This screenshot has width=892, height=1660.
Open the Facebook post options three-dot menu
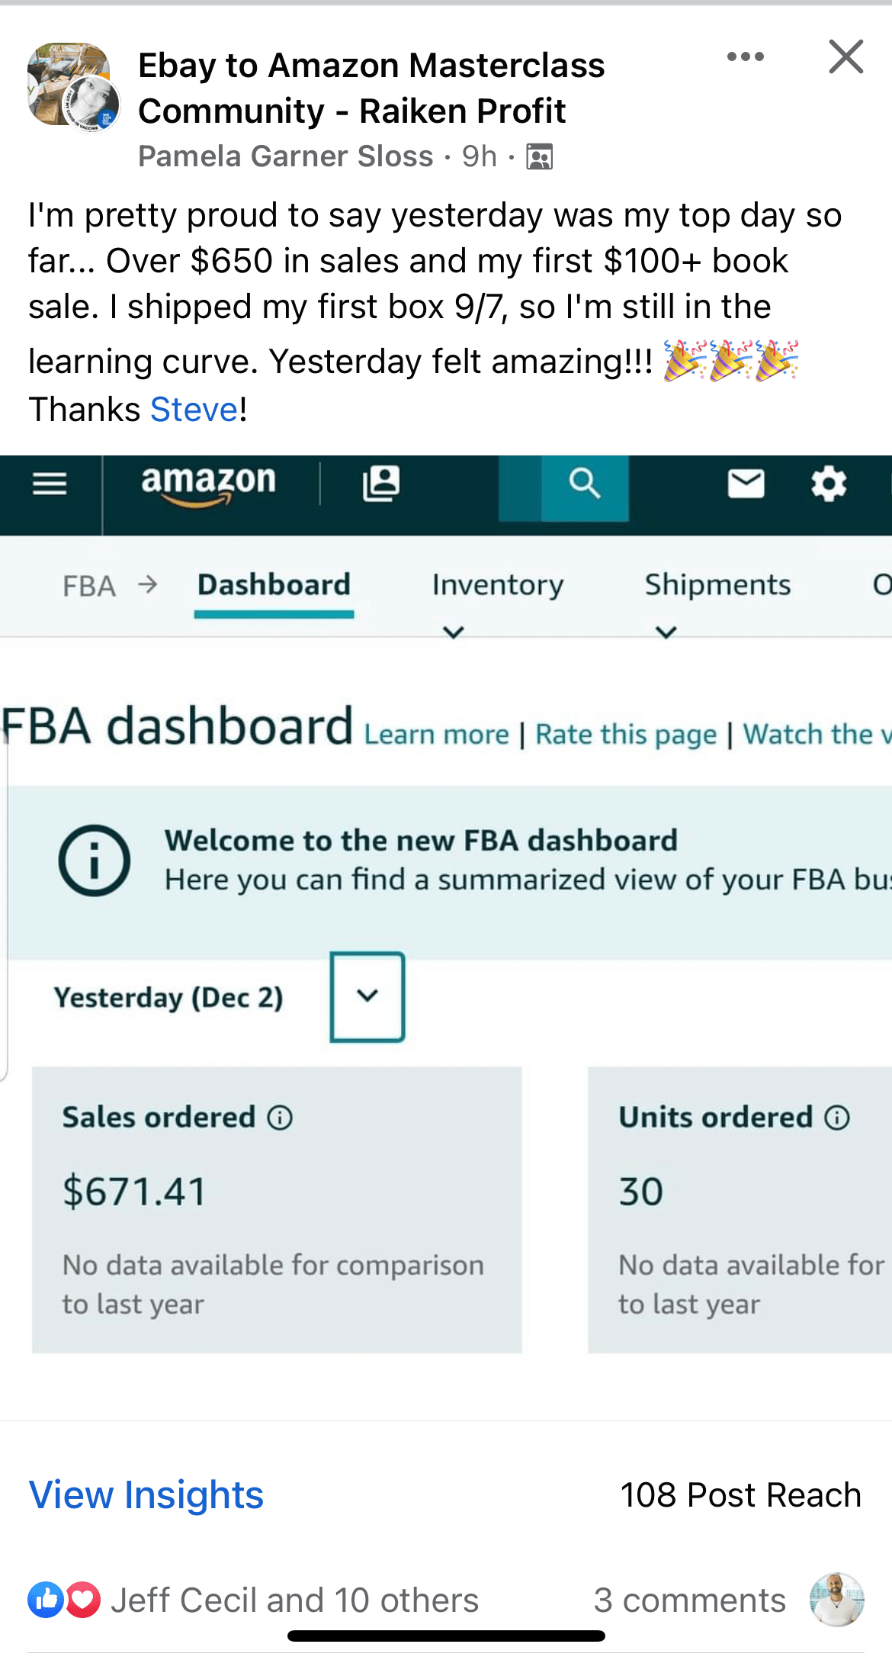[746, 56]
